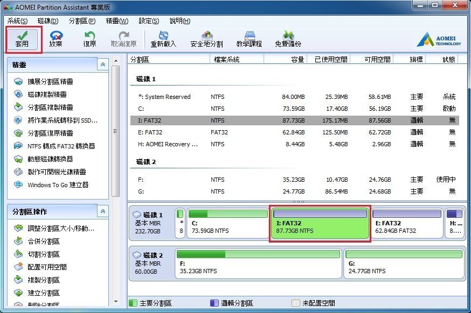
Task: Click the sidebar scrollbar up arrow
Action: click(116, 61)
